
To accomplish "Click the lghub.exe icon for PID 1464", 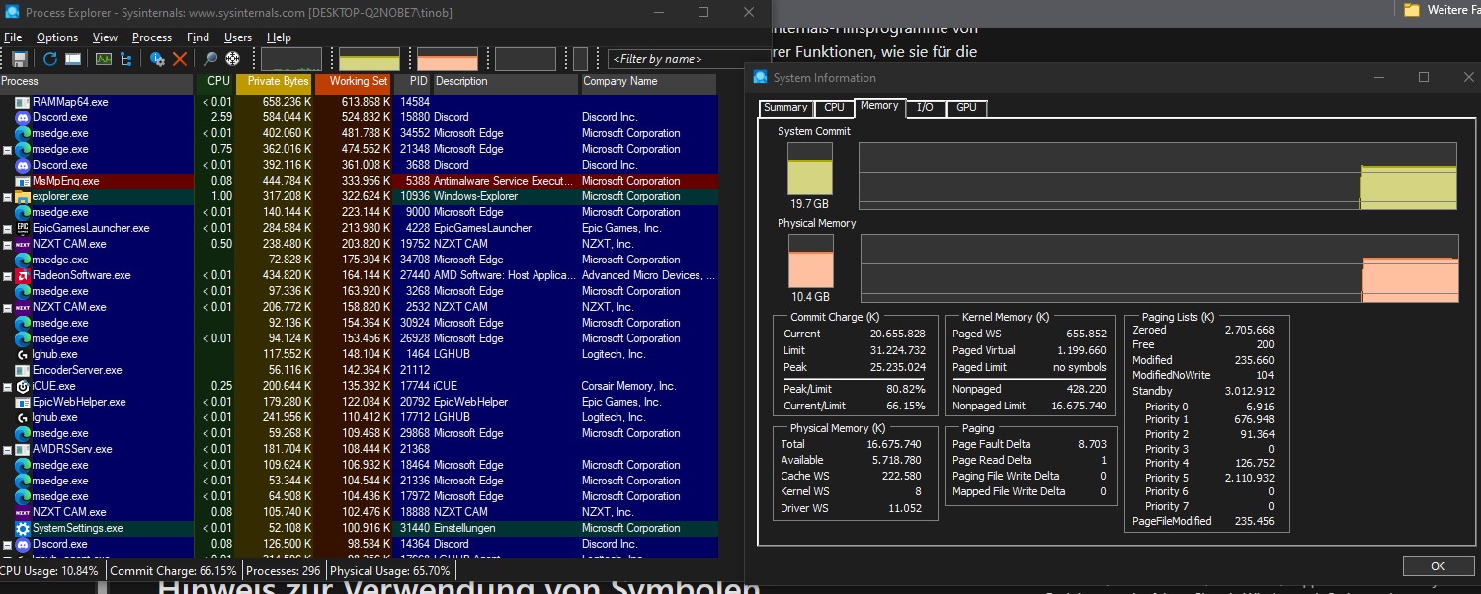I will click(23, 354).
